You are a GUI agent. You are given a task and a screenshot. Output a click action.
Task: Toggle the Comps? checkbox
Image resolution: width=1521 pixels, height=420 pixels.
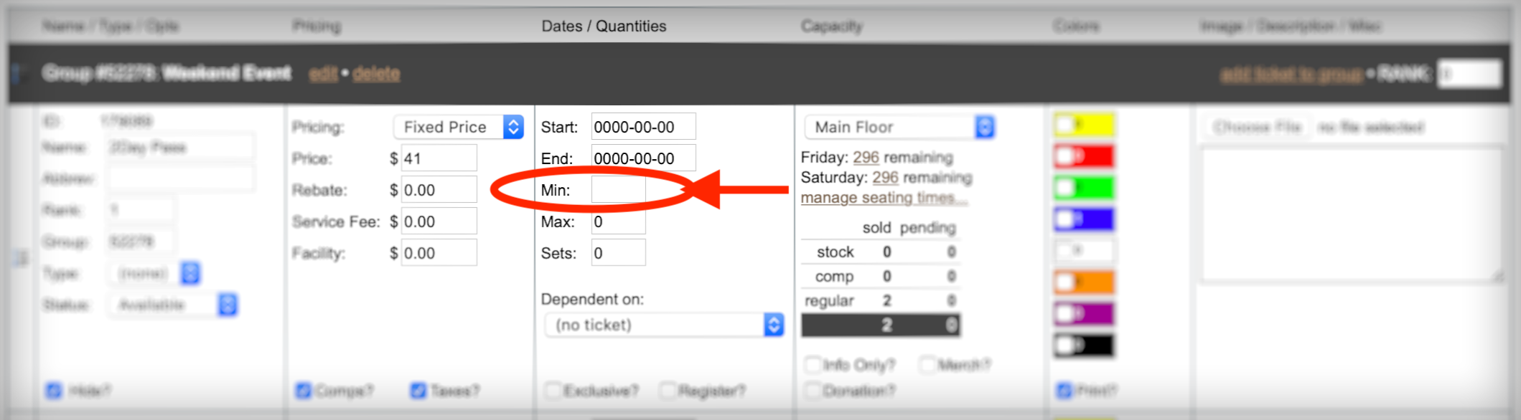point(304,391)
